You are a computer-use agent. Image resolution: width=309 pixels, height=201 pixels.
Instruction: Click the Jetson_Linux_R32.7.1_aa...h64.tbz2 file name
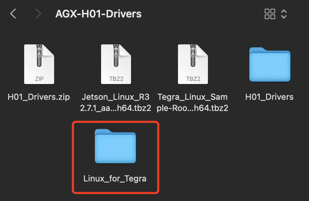116,103
